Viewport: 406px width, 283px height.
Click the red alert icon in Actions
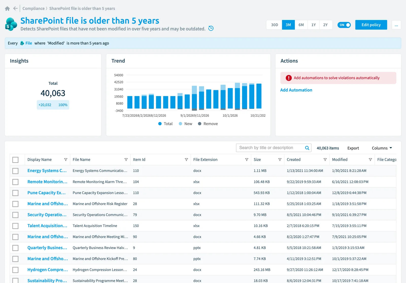(x=289, y=78)
